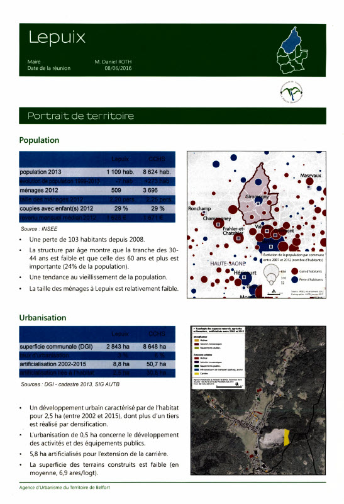Click the value '8 624 hab.'
The width and height of the screenshot is (344, 504).
157,172
